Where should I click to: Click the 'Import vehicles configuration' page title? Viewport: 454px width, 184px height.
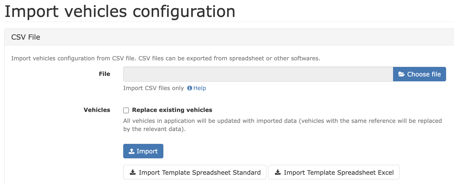pos(120,11)
